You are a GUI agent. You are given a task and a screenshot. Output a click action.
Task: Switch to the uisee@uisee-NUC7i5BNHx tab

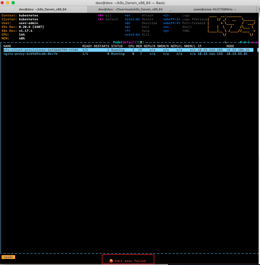[x=214, y=9]
